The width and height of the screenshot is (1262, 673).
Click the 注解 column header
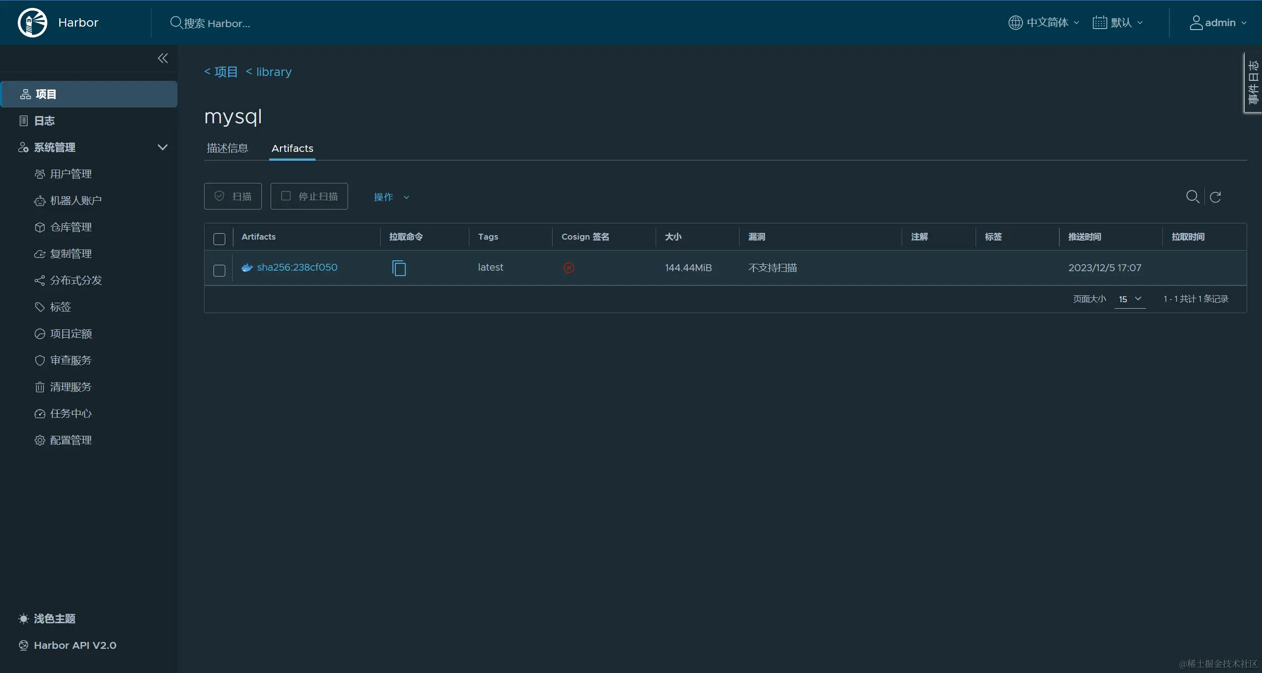coord(919,237)
